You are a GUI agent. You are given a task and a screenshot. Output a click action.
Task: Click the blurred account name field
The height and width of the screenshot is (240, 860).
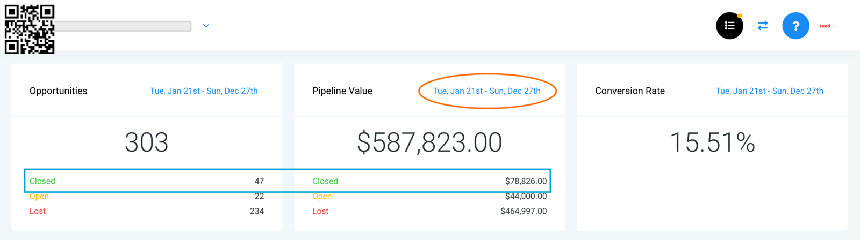point(123,26)
